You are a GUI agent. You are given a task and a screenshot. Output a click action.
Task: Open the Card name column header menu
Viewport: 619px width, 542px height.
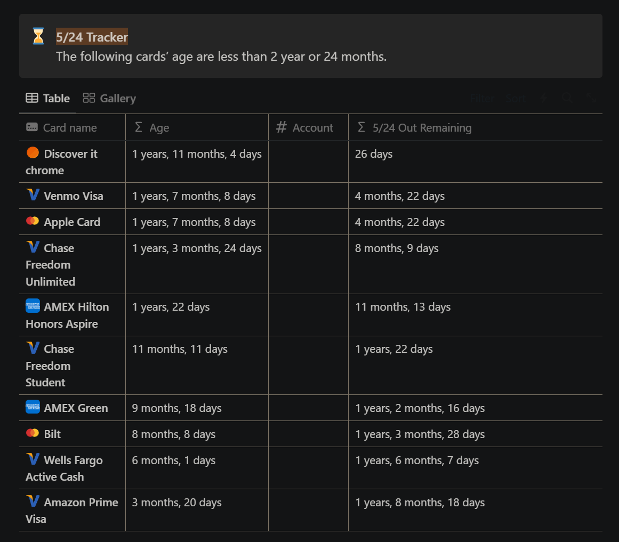[x=72, y=127]
